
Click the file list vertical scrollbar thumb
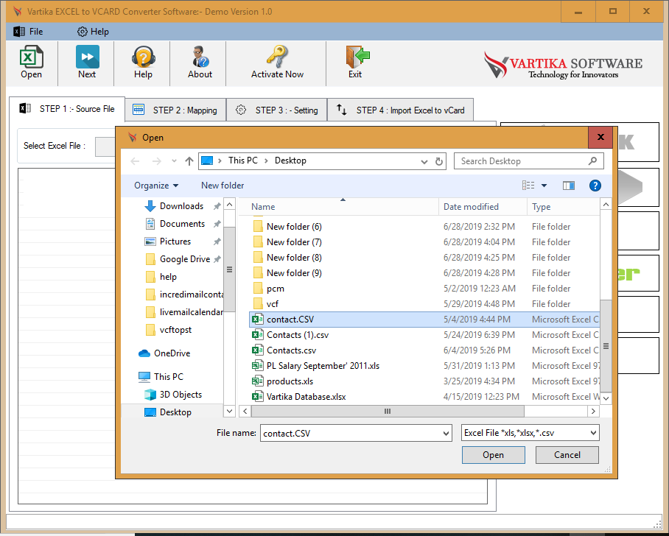606,346
